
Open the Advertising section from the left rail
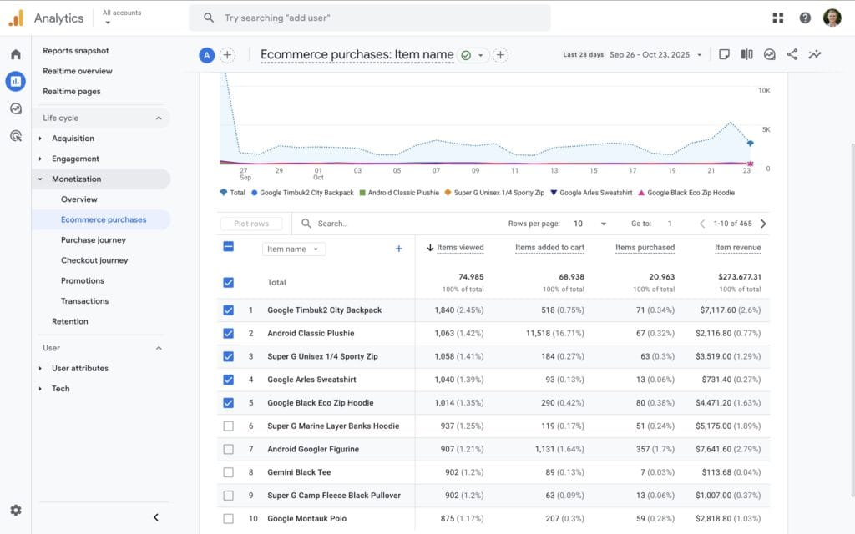point(14,135)
